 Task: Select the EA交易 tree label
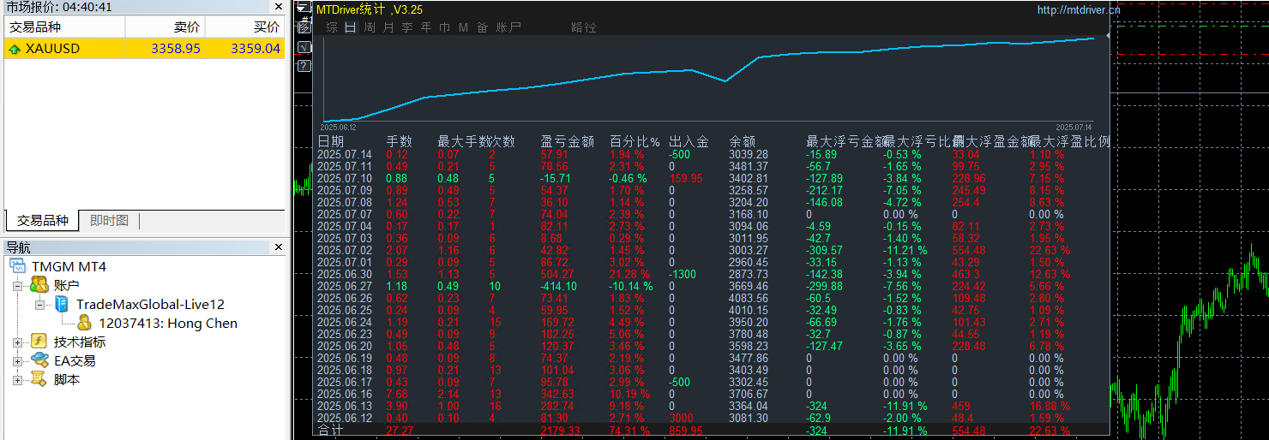coord(75,361)
